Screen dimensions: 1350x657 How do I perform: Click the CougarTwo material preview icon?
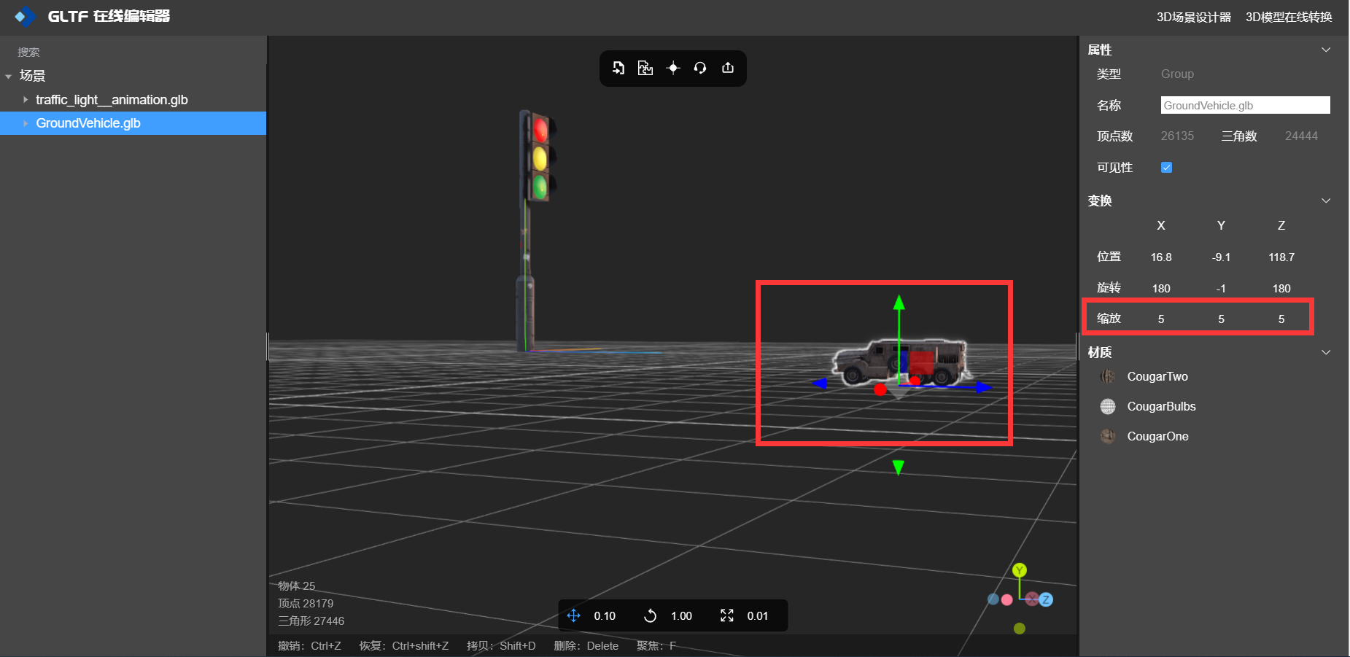tap(1108, 376)
